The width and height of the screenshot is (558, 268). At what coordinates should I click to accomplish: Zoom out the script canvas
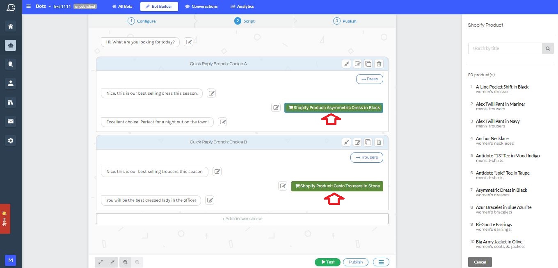[125, 262]
